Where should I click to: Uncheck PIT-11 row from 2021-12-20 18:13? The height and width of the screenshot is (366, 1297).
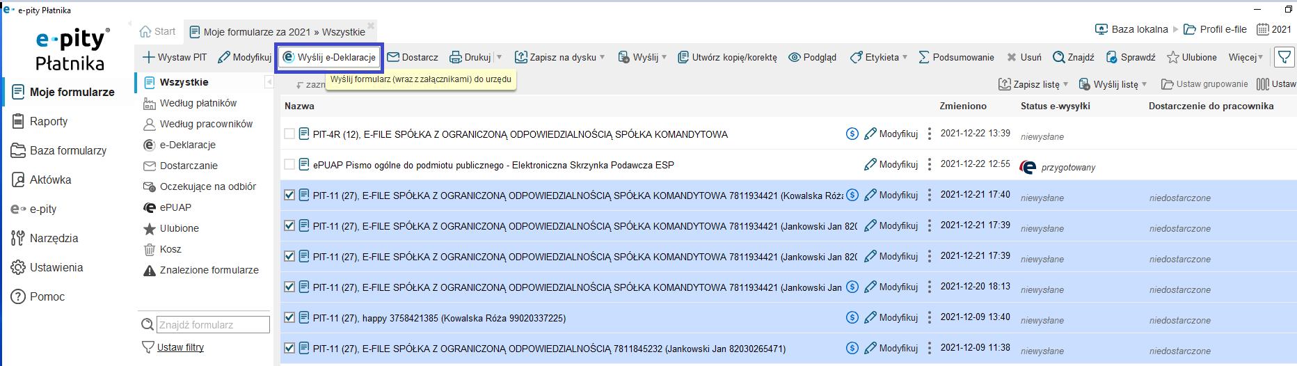click(289, 287)
